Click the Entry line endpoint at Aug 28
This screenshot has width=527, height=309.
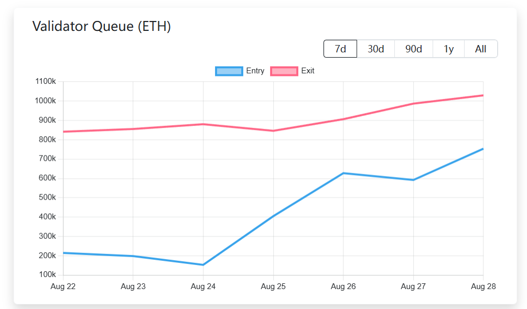483,149
